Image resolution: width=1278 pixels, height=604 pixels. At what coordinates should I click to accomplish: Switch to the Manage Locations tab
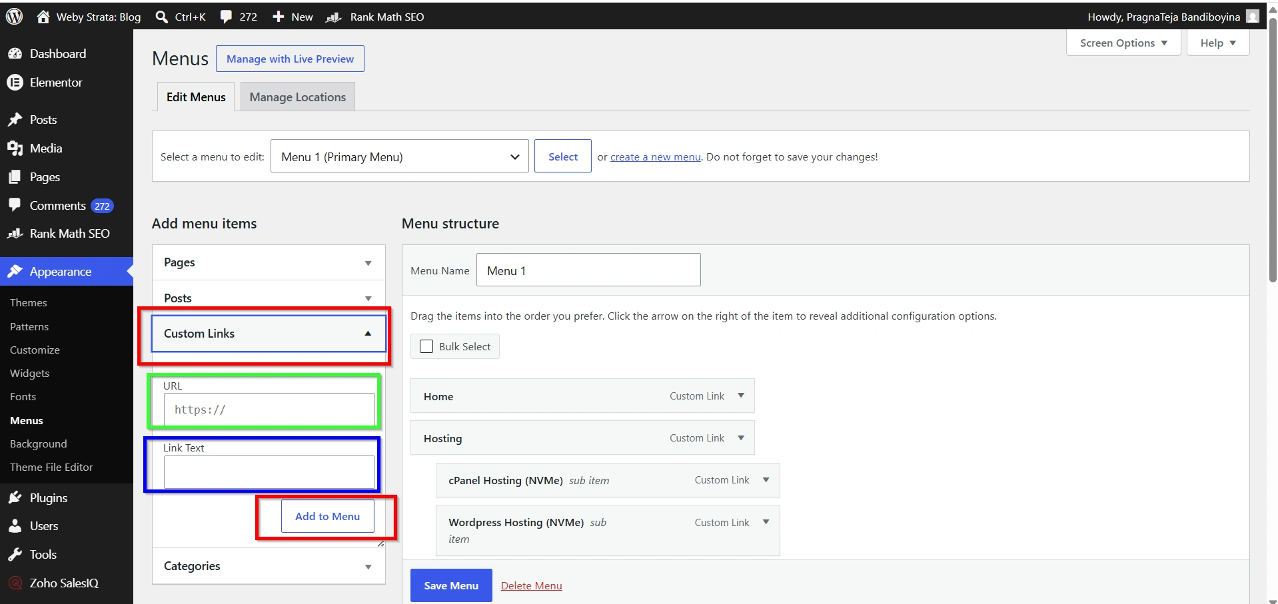(x=298, y=97)
